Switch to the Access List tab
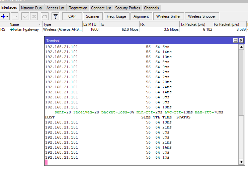This screenshot has height=179, width=248. point(55,8)
